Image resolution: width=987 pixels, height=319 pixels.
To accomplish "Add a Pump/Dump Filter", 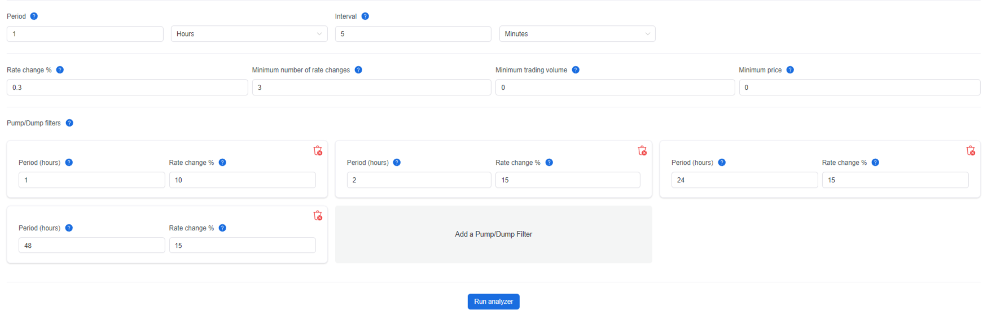I will (494, 234).
